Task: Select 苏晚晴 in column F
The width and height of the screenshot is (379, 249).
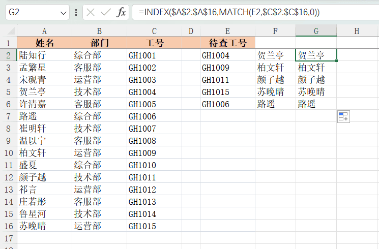Action: click(275, 91)
